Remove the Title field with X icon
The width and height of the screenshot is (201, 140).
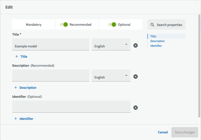click(x=135, y=45)
